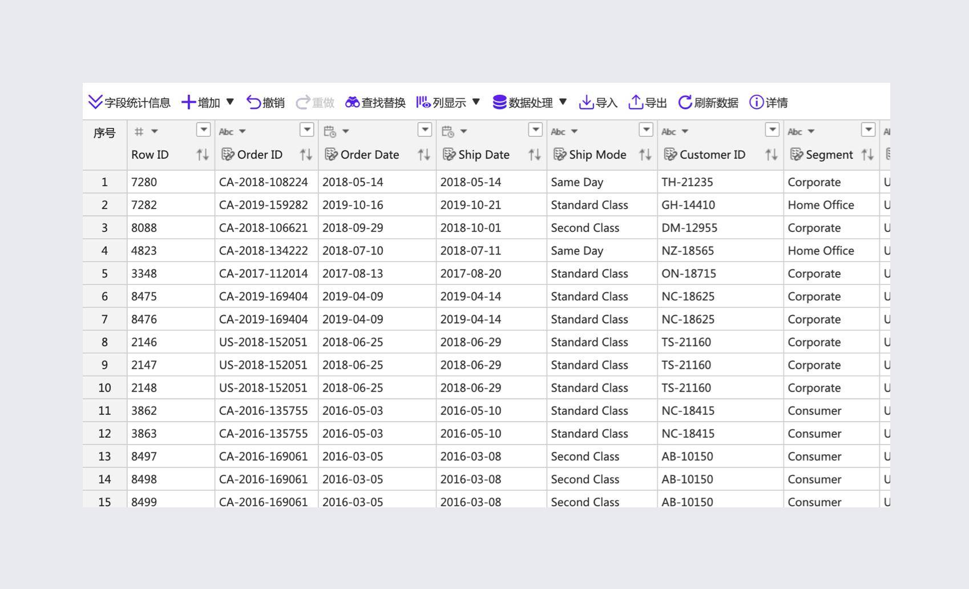This screenshot has height=589, width=969.
Task: Open filter dropdown box for Customer ID column
Action: (772, 130)
